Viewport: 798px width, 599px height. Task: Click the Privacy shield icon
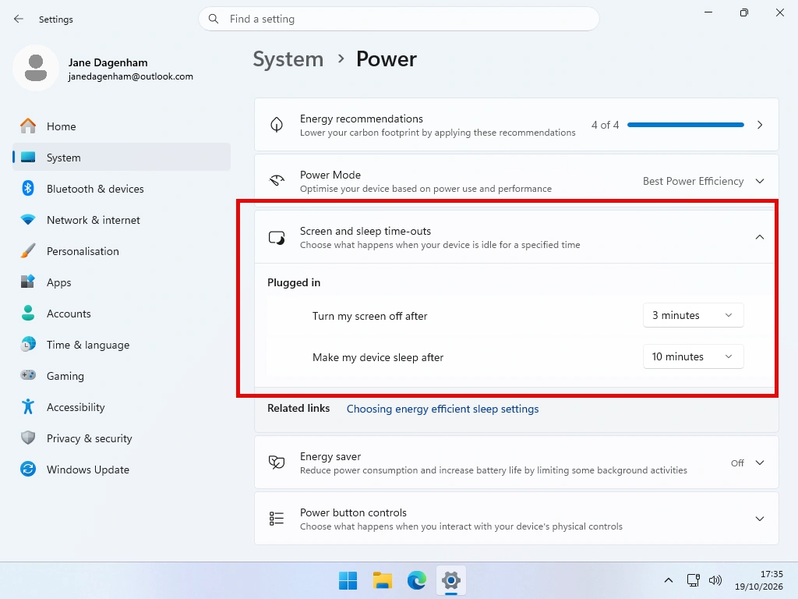28,438
